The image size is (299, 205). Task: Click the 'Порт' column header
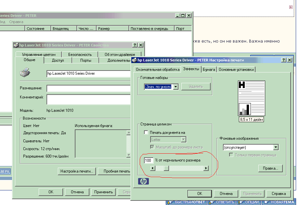183,28
